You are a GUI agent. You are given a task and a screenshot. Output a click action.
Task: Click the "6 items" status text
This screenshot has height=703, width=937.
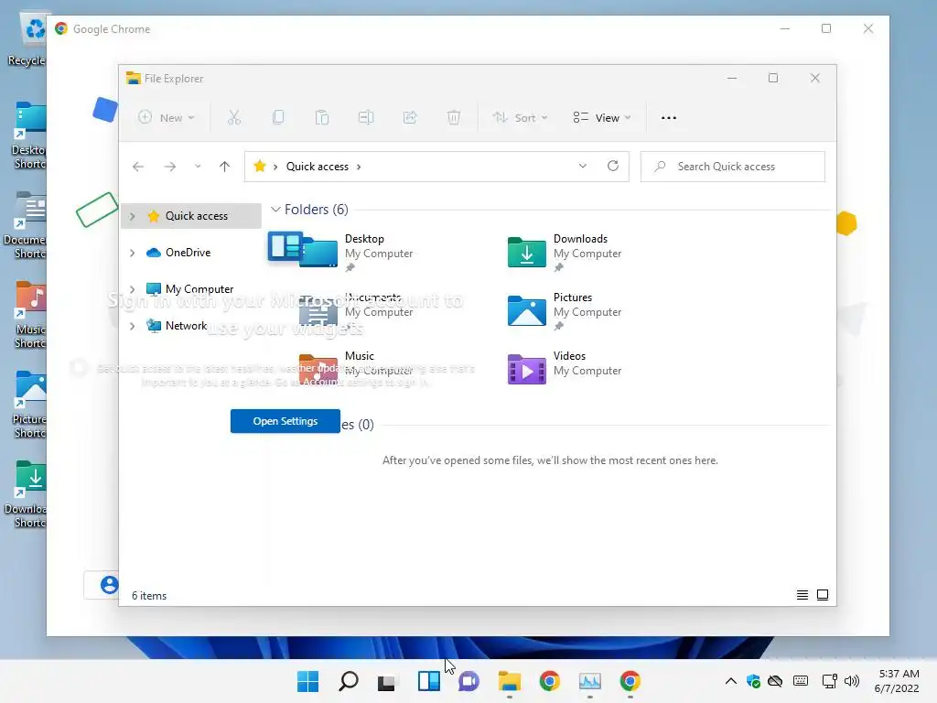click(149, 595)
